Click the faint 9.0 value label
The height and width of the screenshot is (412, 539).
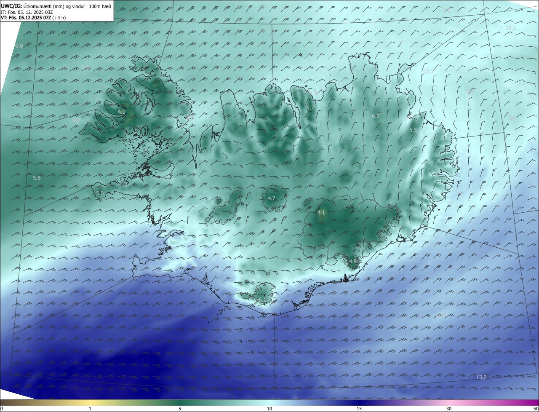tap(512, 118)
